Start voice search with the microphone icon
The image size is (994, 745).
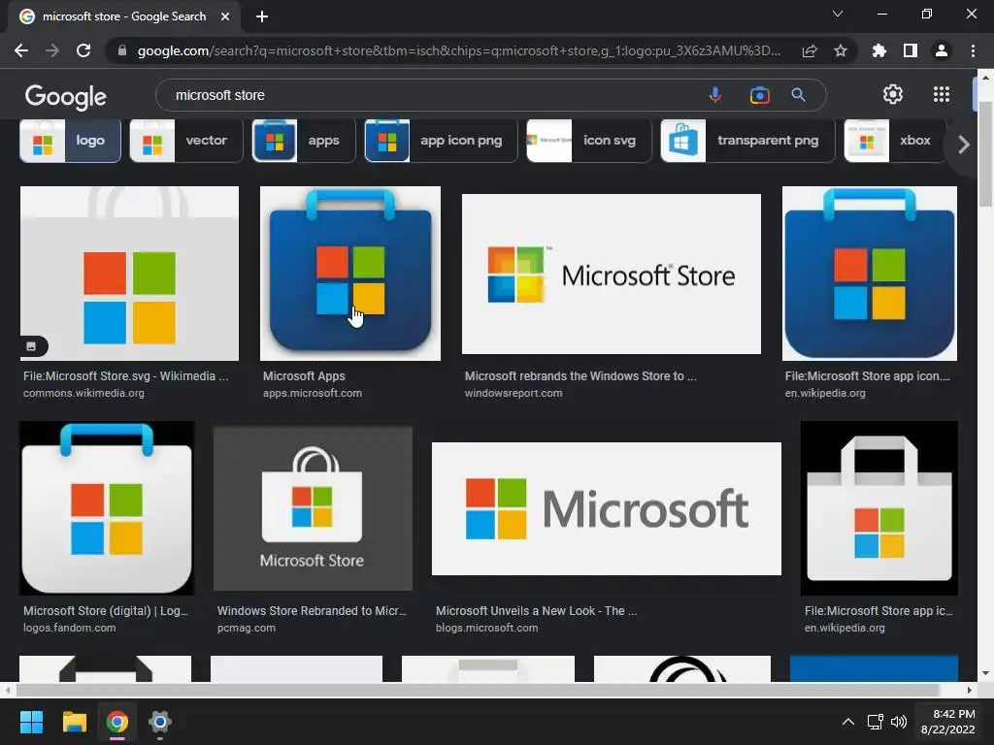pyautogui.click(x=715, y=95)
